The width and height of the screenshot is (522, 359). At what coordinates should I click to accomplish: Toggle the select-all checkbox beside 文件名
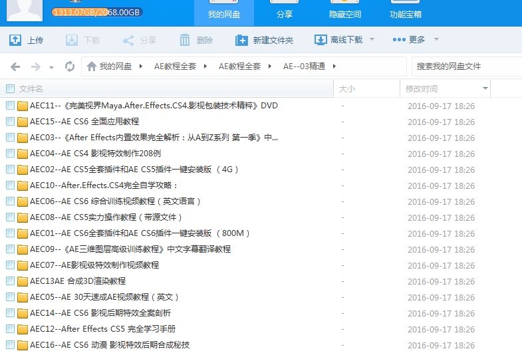point(10,88)
